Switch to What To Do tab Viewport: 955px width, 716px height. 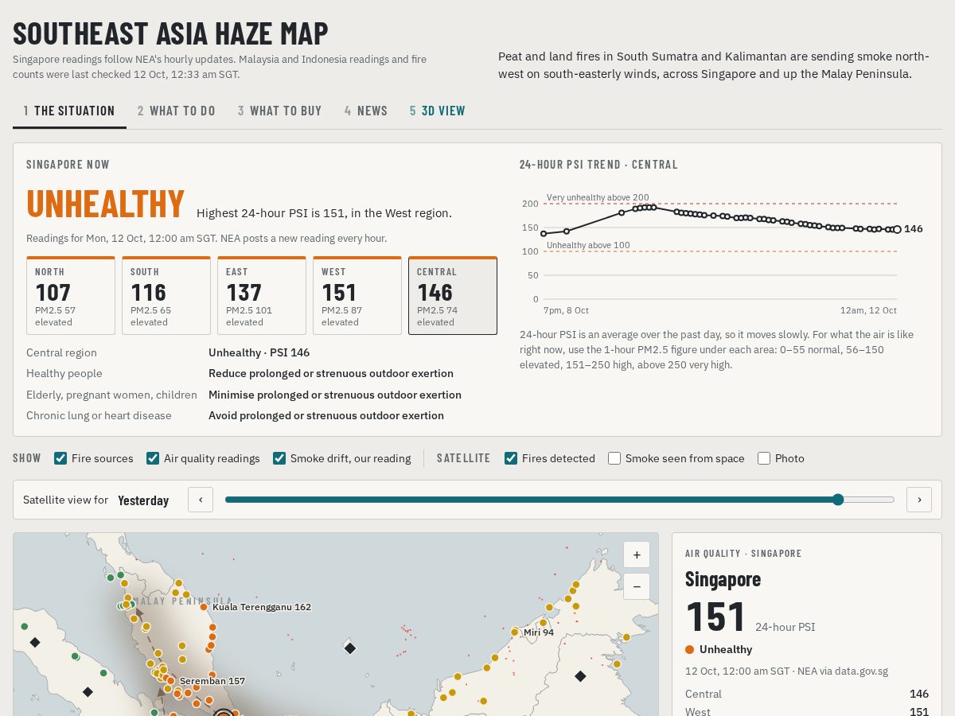tap(177, 111)
